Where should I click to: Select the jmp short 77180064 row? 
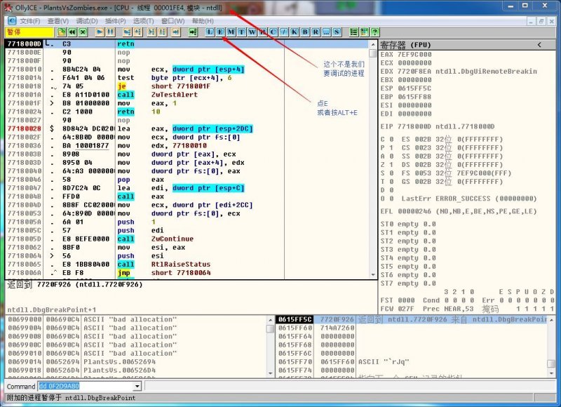(x=187, y=273)
